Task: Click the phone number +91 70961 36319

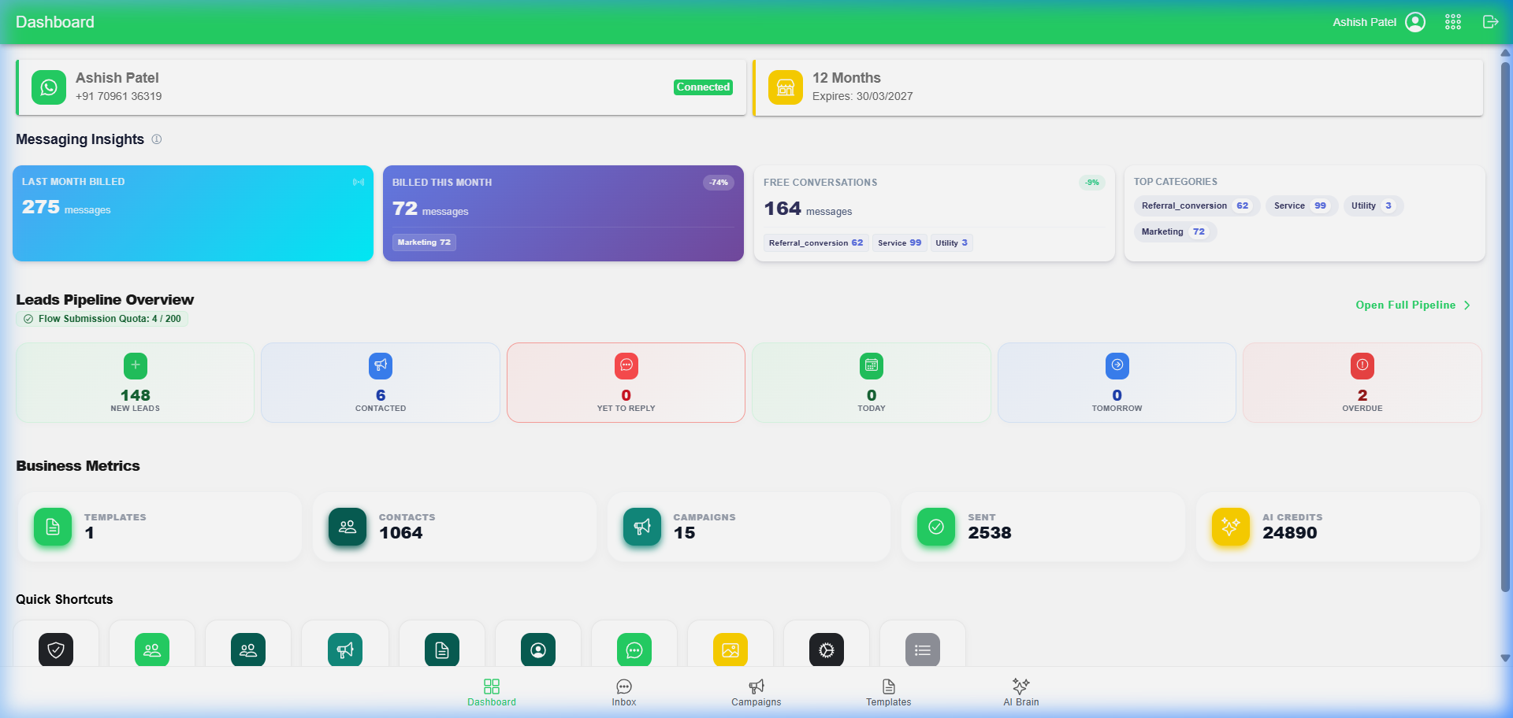Action: click(119, 96)
